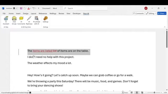Click the scroll up arrow
The width and height of the screenshot is (168, 94).
pyautogui.click(x=167, y=30)
